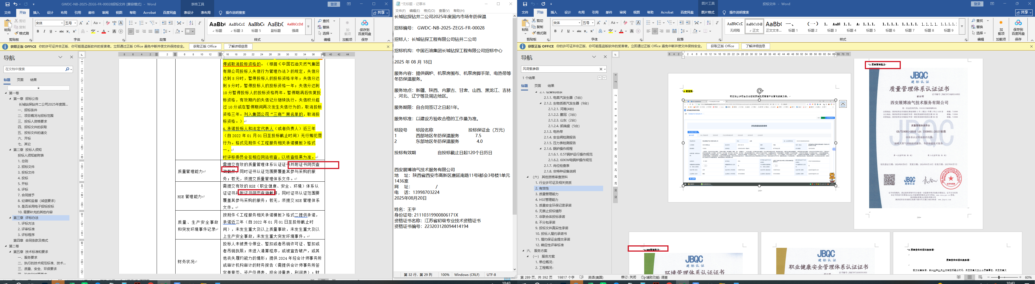Screen dimensions: 1035x284
Task: Click bullet list icon in left Word ribbon
Action: tap(130, 23)
